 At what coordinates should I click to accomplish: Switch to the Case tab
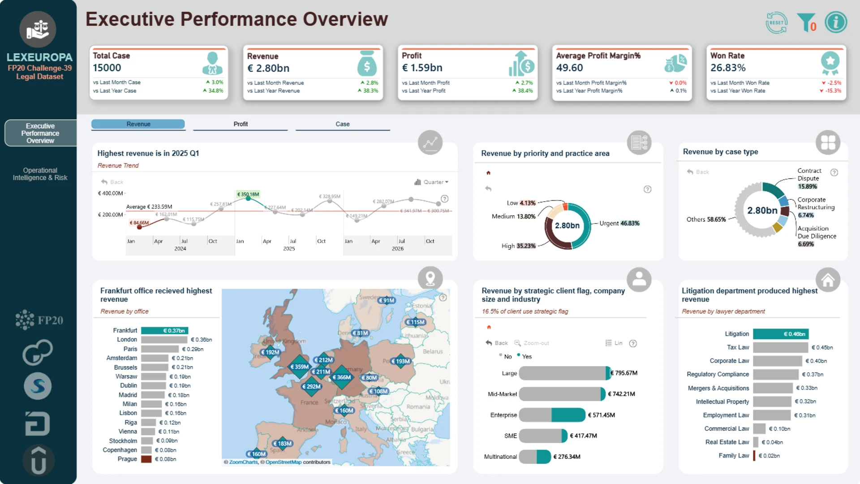click(x=343, y=124)
